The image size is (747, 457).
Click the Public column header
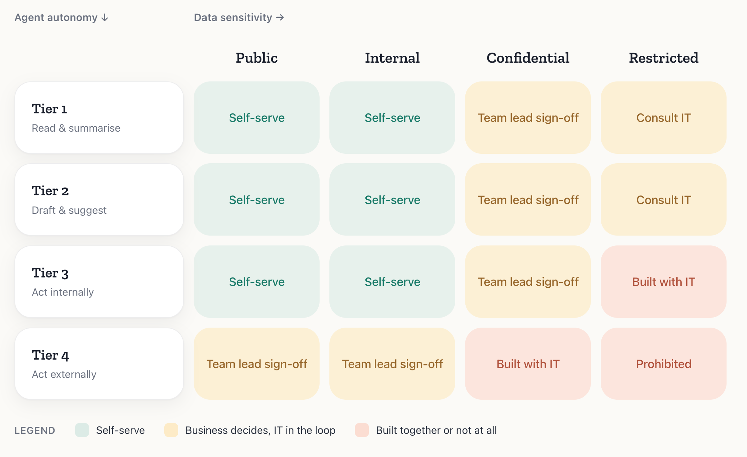[x=256, y=58]
